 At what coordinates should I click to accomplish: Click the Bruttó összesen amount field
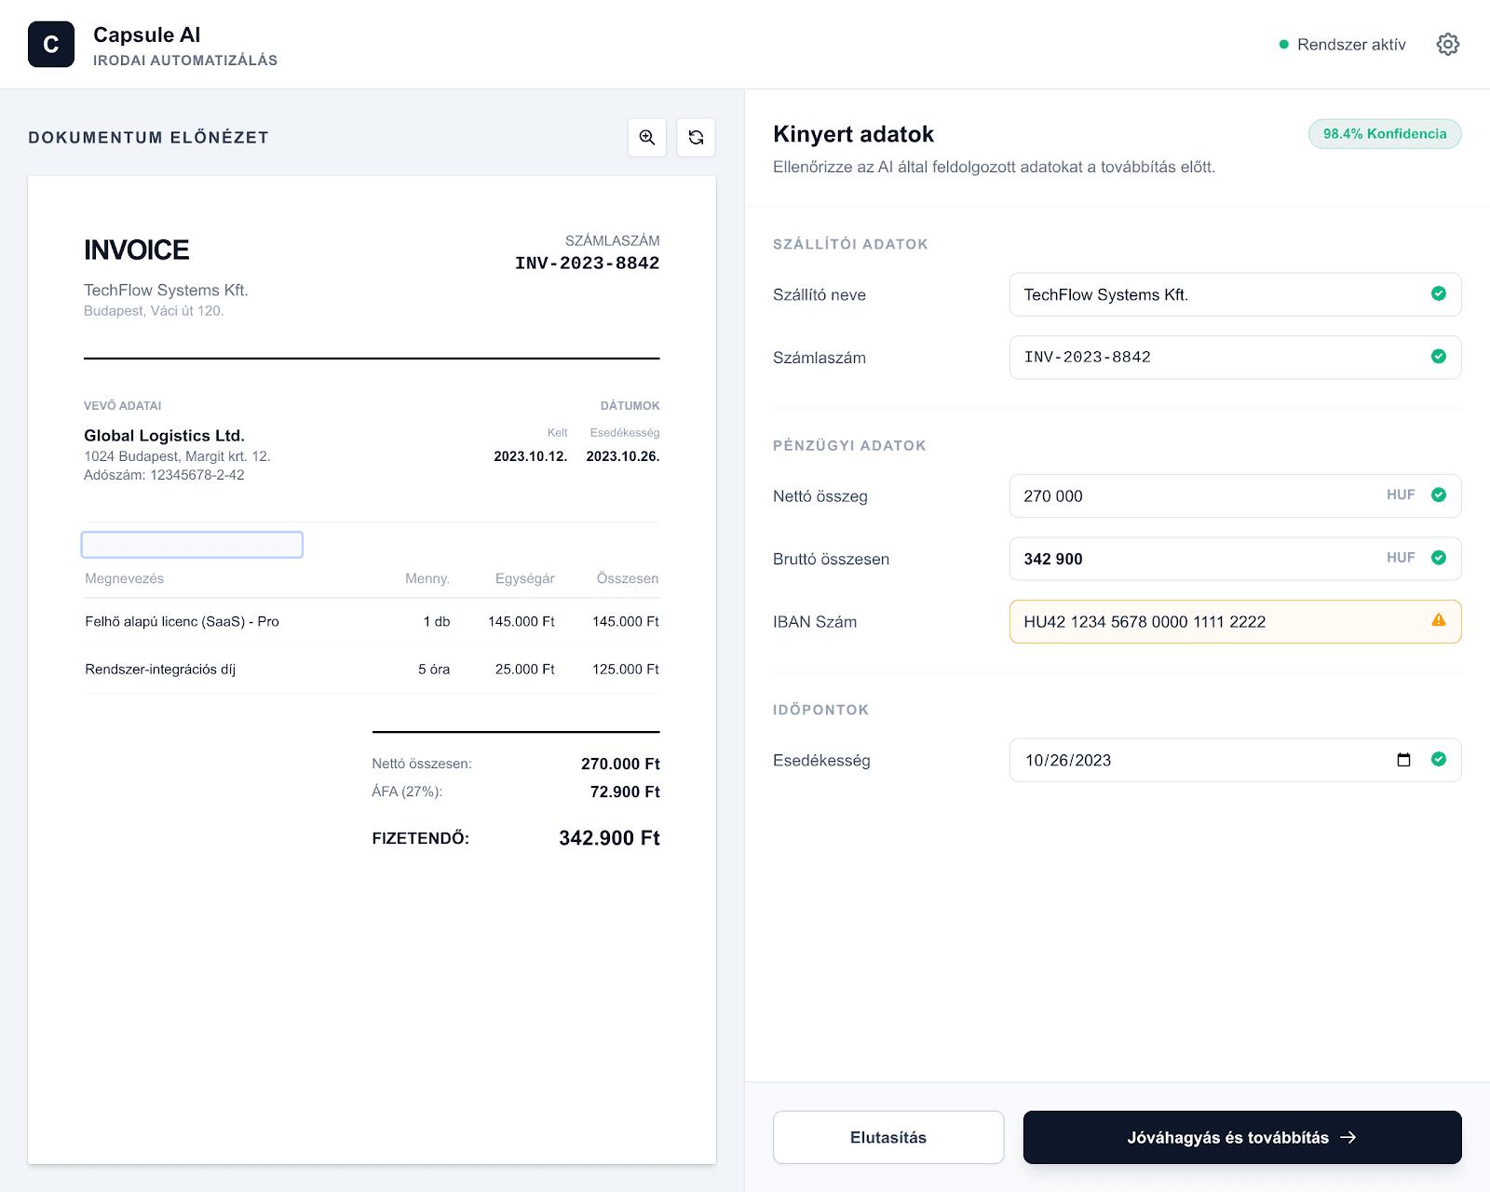1192,559
